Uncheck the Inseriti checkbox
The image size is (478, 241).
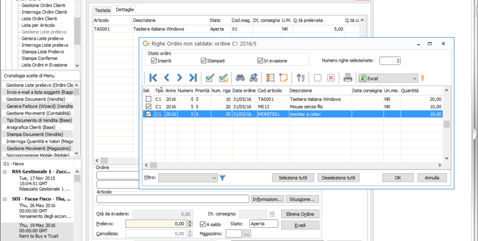click(x=154, y=61)
